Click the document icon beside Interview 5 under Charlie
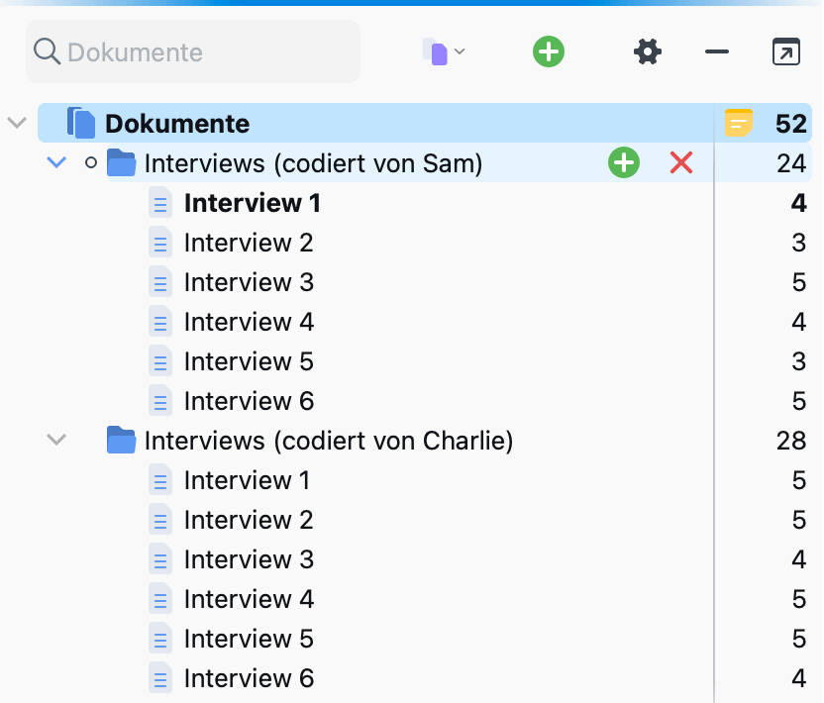Screen dimensions: 824x703 pos(160,639)
